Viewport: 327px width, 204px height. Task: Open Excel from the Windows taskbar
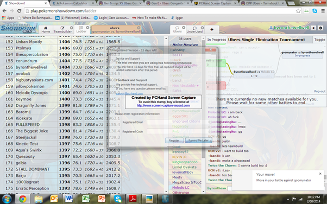pos(86,199)
